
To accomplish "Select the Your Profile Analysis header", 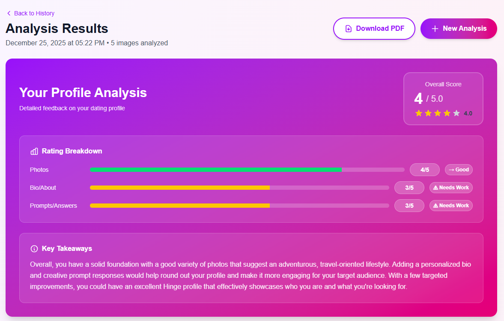I will click(83, 92).
